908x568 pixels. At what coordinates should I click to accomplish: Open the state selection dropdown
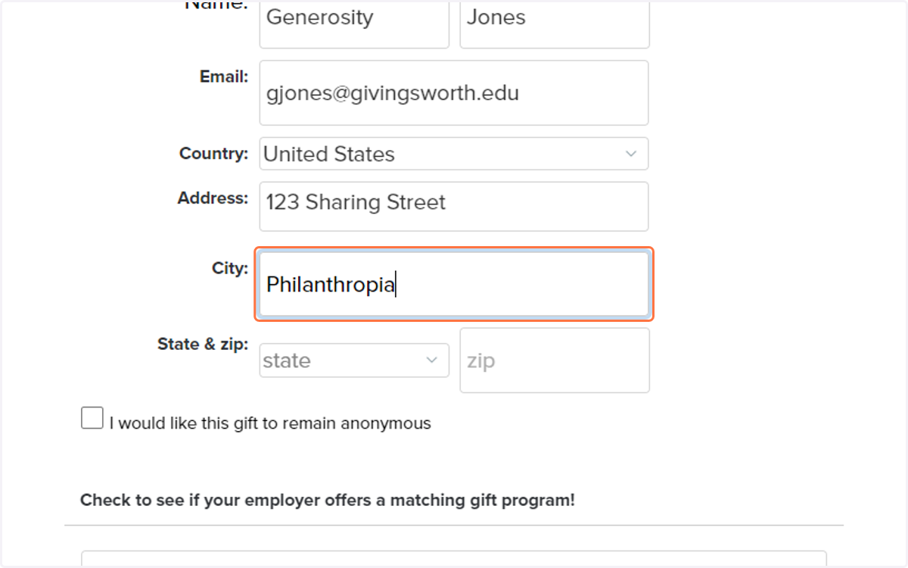(x=354, y=360)
